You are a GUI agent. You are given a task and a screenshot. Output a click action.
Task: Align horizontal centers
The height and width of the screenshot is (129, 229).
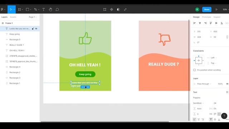tap(200, 23)
